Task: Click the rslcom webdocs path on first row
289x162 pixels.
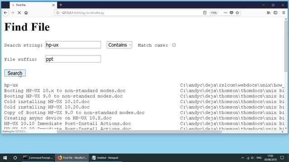Action: point(232,85)
